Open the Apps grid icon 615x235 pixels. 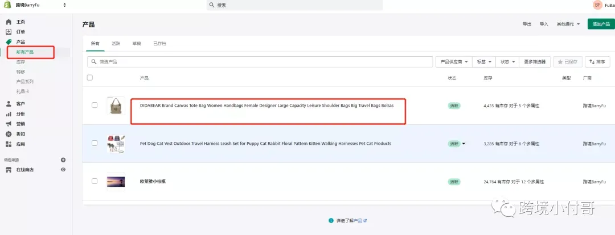[x=9, y=144]
